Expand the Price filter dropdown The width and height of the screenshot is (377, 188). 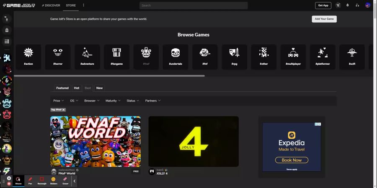pyautogui.click(x=59, y=101)
